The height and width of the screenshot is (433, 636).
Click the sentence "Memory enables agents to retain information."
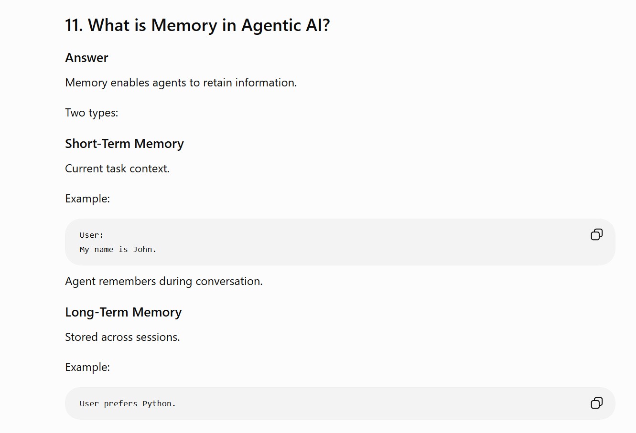(181, 83)
